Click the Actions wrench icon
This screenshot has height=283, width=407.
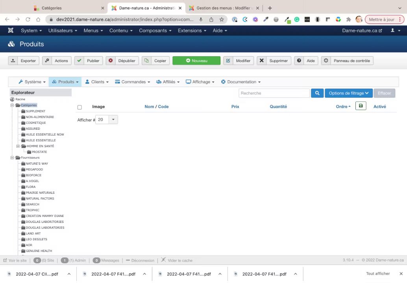pyautogui.click(x=47, y=61)
